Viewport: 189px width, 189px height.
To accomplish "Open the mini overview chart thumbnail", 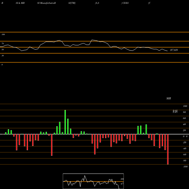I will pyautogui.click(x=93, y=181).
